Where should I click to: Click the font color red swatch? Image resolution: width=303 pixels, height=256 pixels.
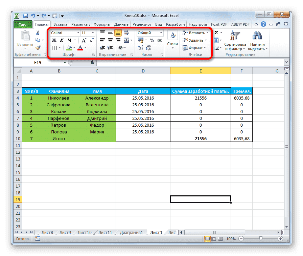pos(80,48)
